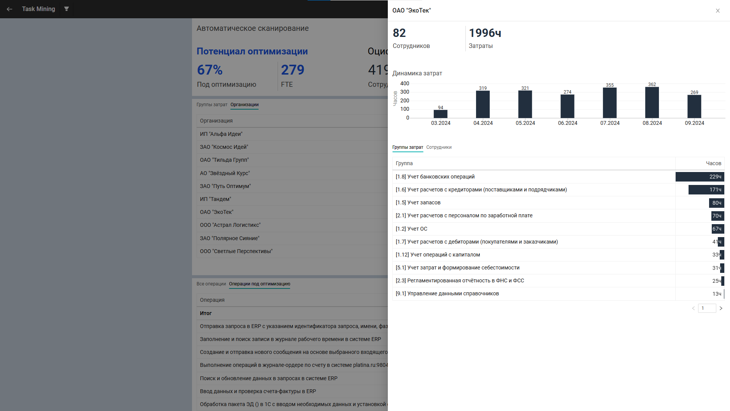Select the Группы затрат tab in side panel
The width and height of the screenshot is (730, 411).
(408, 147)
